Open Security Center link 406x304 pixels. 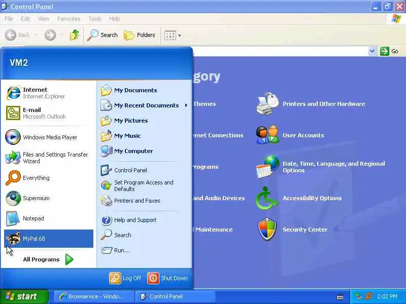point(305,230)
